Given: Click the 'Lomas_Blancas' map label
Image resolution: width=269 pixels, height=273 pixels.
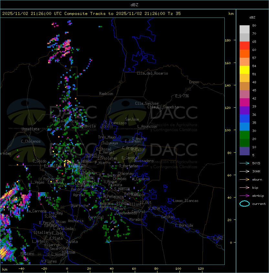Looking at the screenshot, I should click(186, 201).
